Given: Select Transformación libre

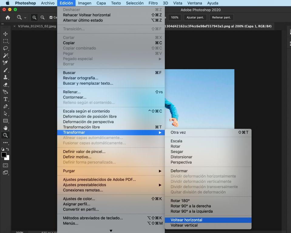Looking at the screenshot, I should coord(111,127).
